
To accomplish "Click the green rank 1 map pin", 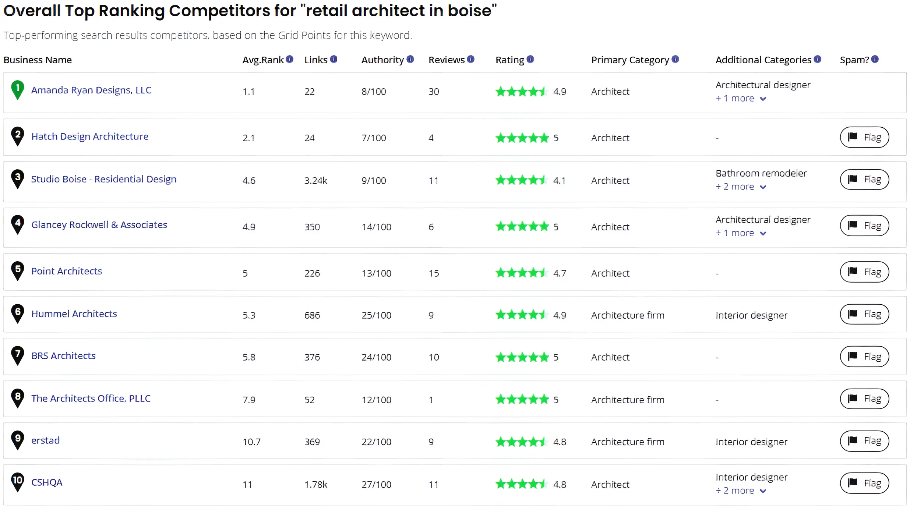I will [x=18, y=90].
